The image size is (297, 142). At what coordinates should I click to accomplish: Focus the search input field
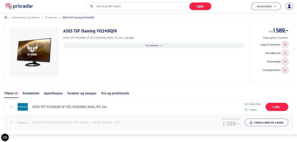click(142, 6)
